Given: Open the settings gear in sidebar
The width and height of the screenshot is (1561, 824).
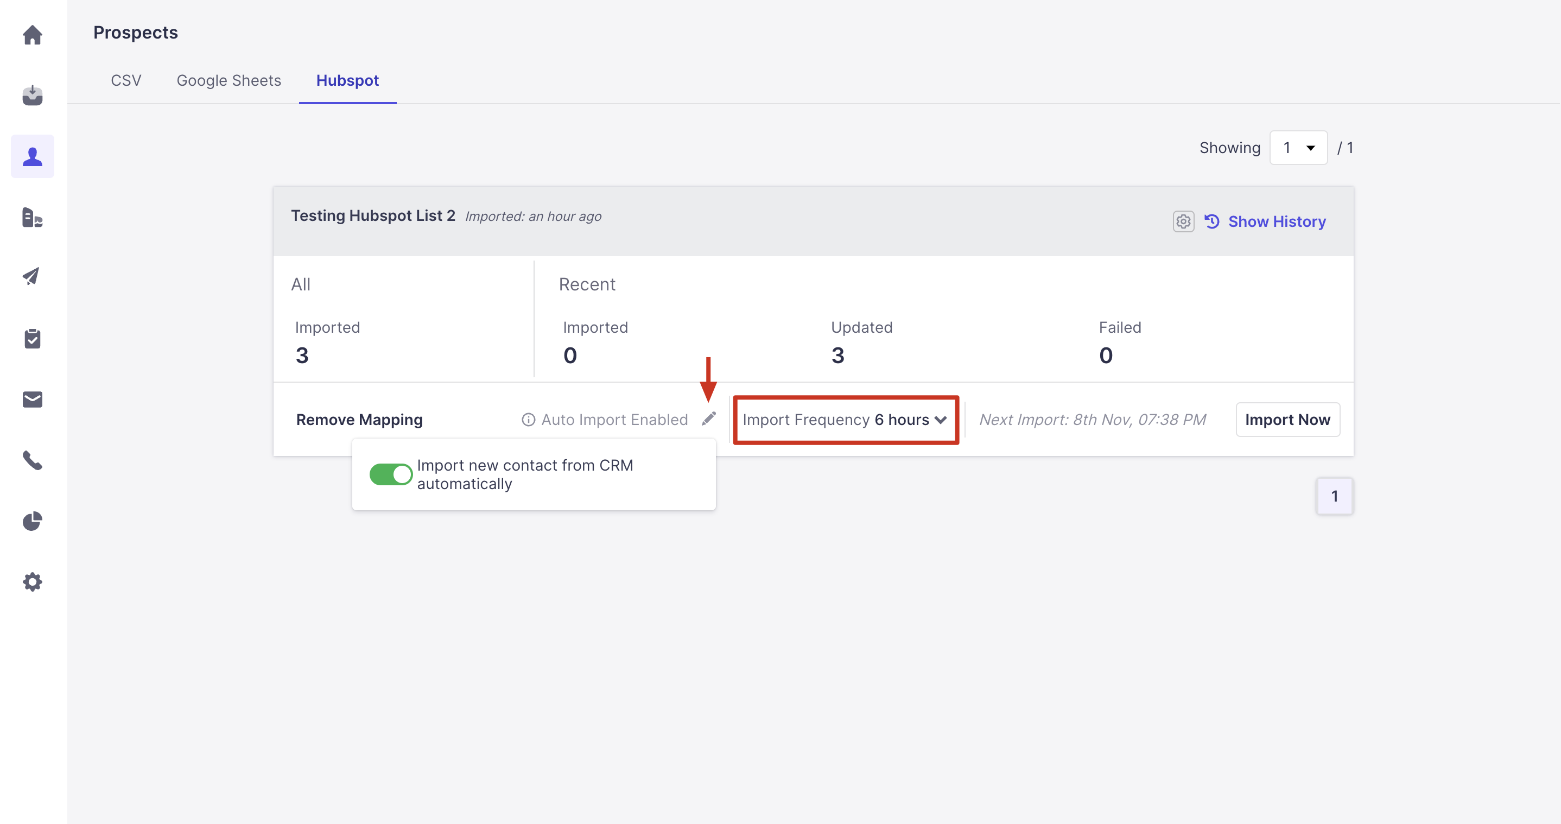Looking at the screenshot, I should [32, 582].
